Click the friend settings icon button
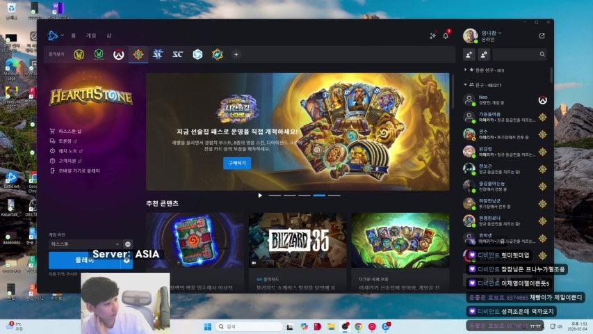The image size is (593, 334). tap(484, 54)
